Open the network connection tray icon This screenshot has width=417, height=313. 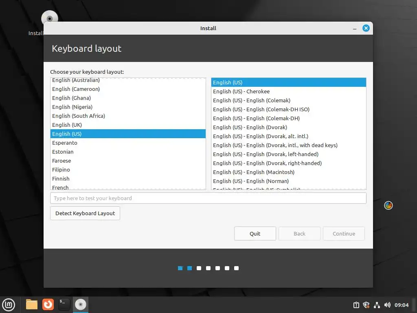(x=377, y=305)
